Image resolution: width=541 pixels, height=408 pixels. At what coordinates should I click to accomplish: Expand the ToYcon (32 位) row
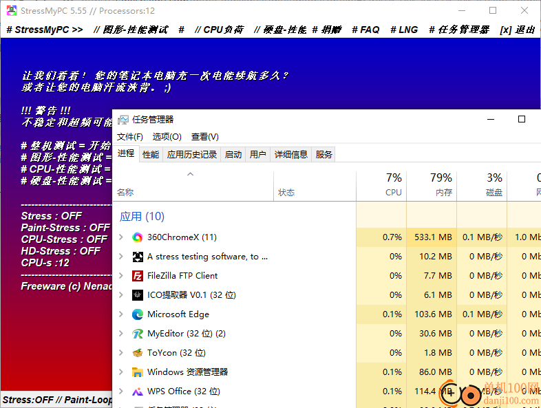click(x=121, y=353)
